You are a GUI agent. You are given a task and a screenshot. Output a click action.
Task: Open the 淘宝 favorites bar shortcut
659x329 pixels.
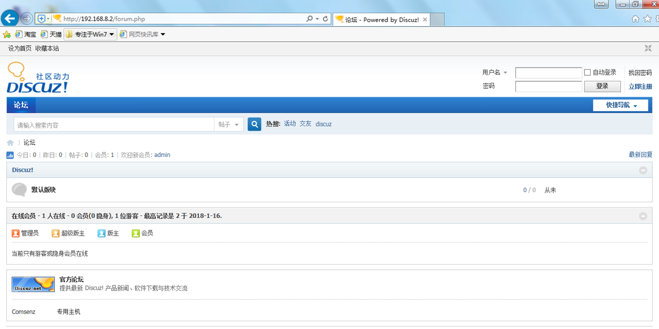tap(25, 35)
